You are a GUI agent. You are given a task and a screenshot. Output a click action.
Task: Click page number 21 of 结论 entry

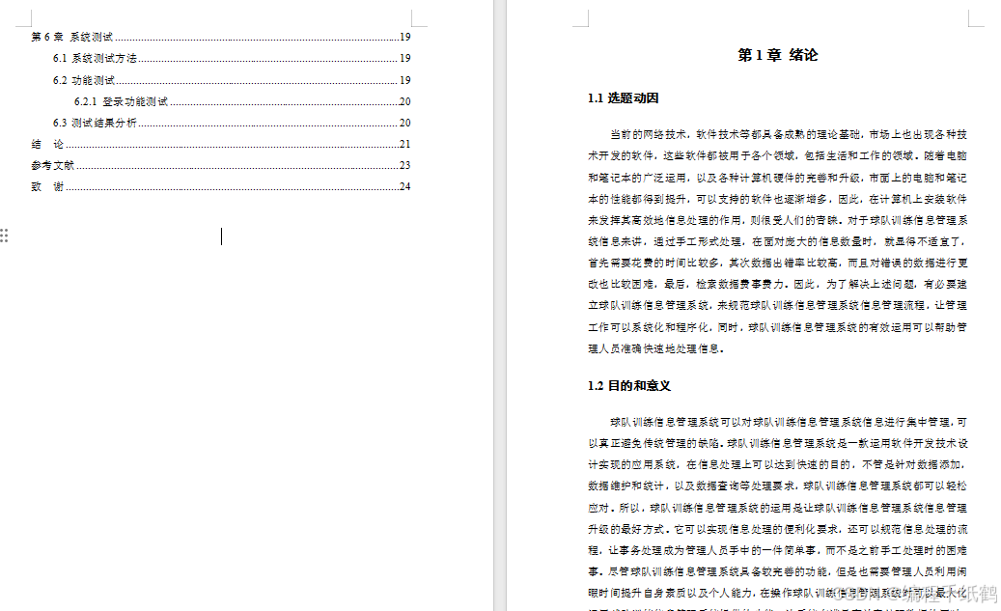[x=404, y=144]
